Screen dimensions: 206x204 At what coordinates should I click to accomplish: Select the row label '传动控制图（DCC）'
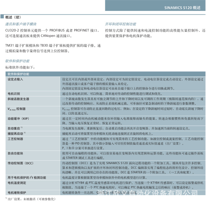point(20,163)
